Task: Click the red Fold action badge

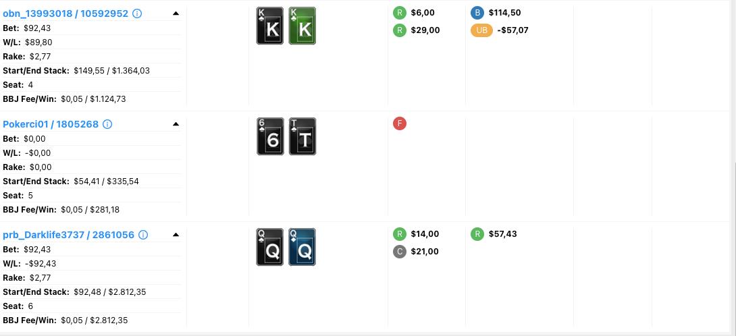Action: pos(400,123)
